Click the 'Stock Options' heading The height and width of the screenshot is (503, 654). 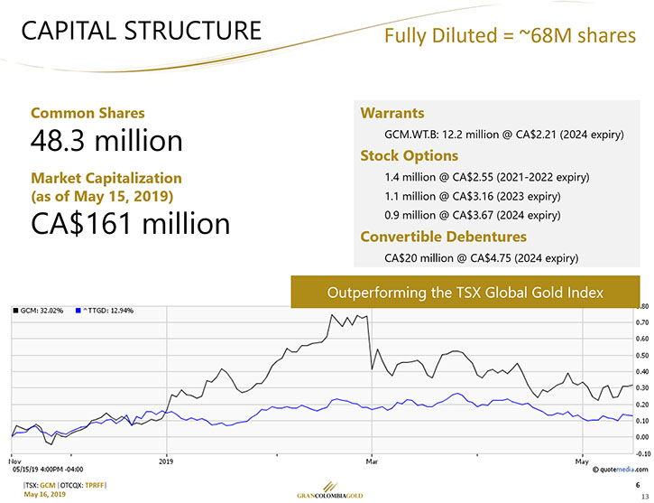[x=410, y=155]
